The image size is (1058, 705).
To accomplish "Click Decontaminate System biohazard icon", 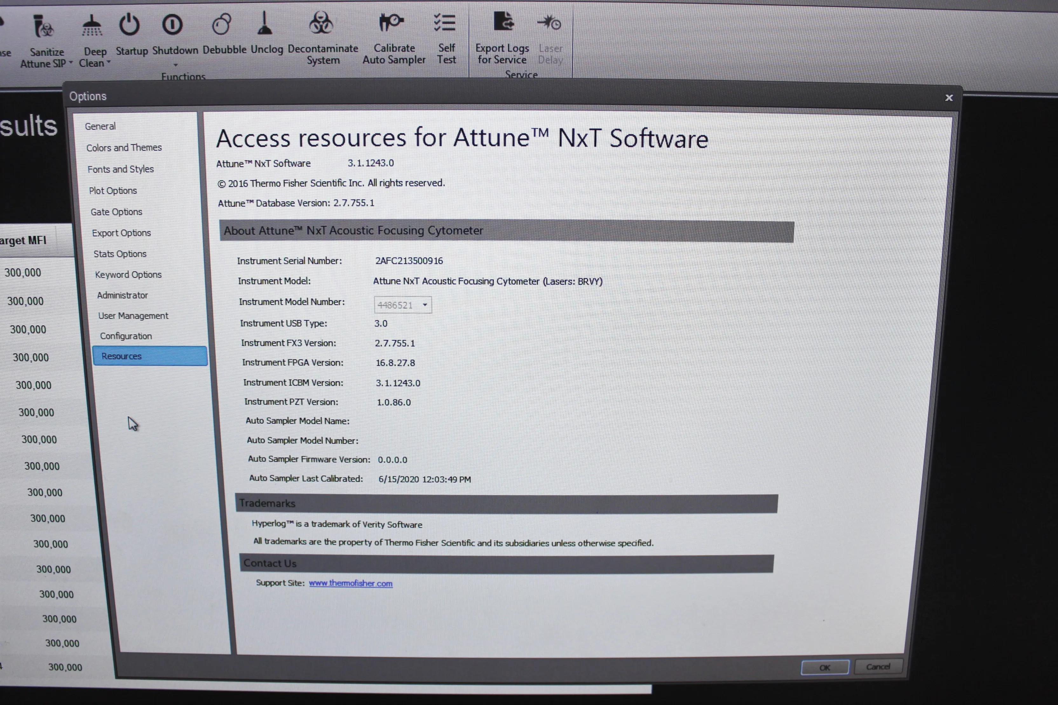I will [x=321, y=23].
